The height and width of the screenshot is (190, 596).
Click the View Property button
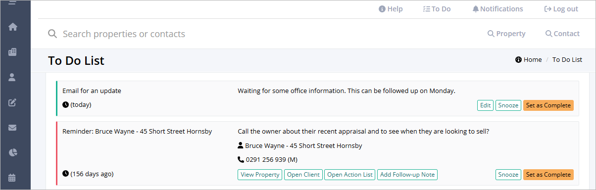click(260, 175)
